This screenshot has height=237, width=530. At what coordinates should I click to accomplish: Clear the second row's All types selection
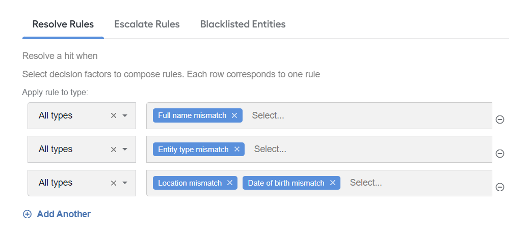pos(114,150)
